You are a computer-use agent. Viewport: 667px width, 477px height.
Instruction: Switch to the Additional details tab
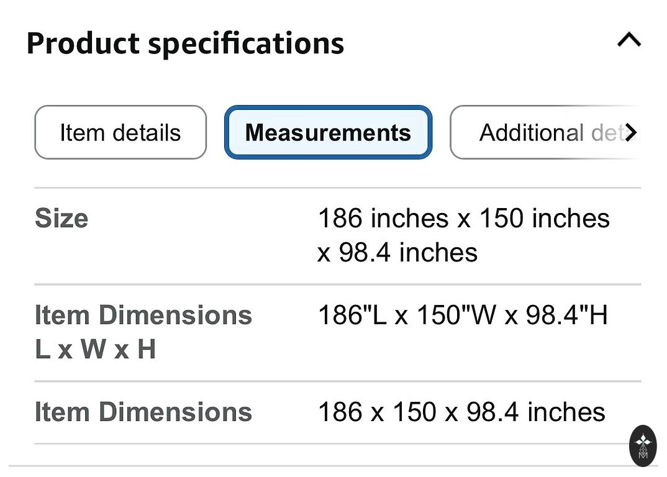545,132
